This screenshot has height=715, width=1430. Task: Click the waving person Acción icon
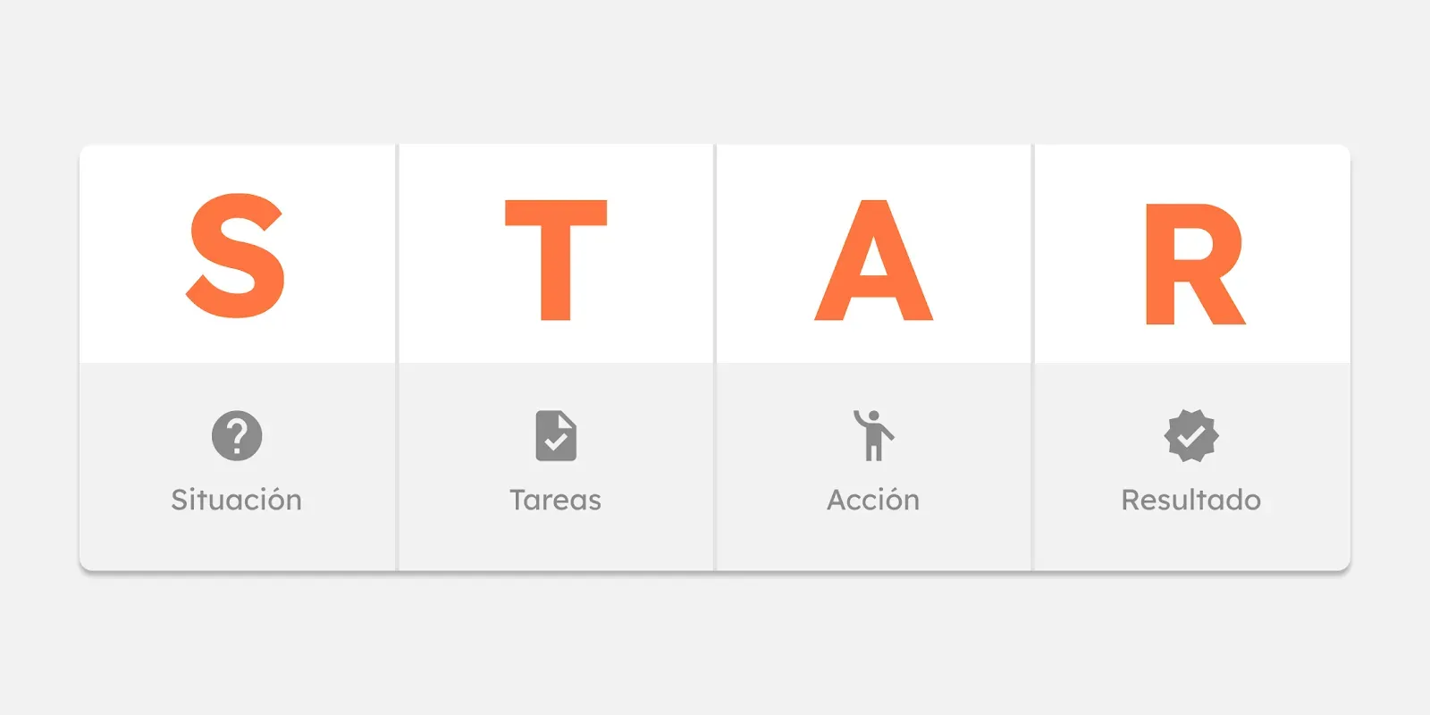873,435
